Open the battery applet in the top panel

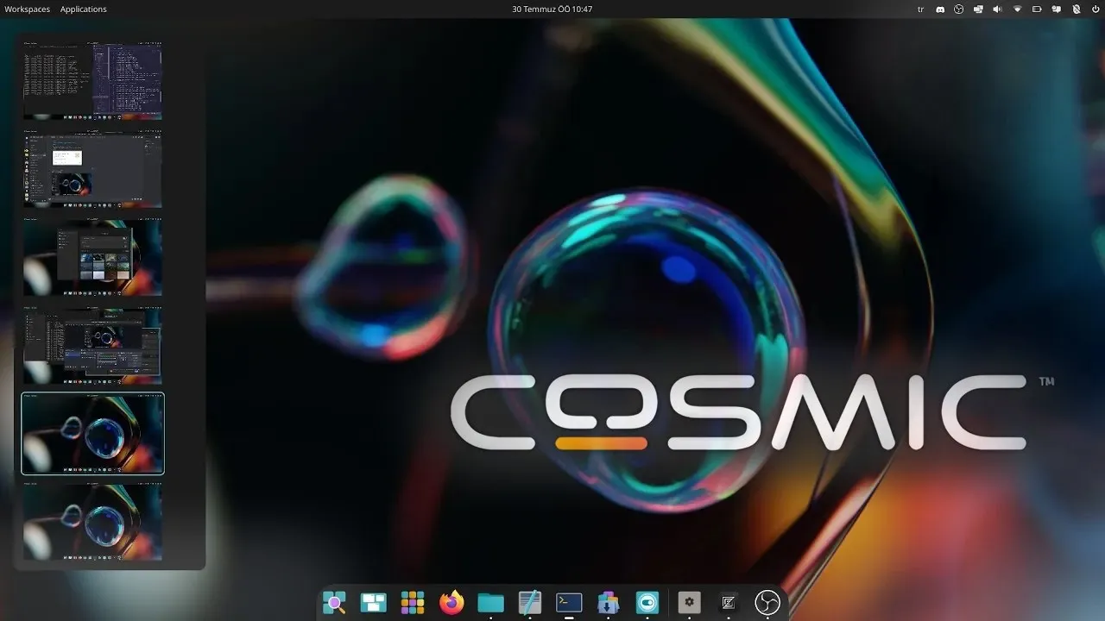pos(1038,9)
